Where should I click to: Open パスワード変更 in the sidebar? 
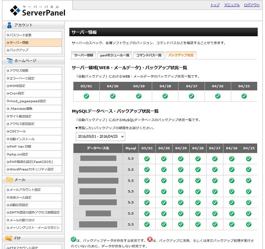34,35
